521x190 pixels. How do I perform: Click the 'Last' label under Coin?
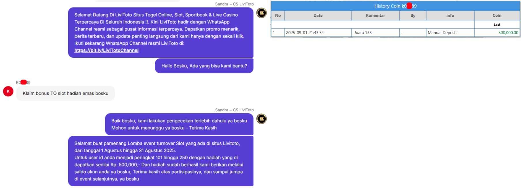point(497,25)
